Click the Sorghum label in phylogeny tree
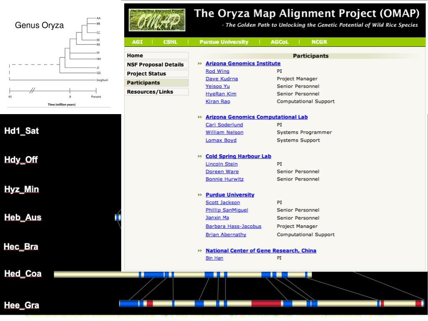The width and height of the screenshot is (428, 321). 102,80
